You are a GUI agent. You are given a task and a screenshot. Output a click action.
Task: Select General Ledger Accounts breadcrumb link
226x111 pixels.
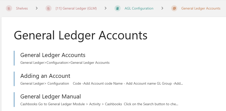click(x=201, y=8)
